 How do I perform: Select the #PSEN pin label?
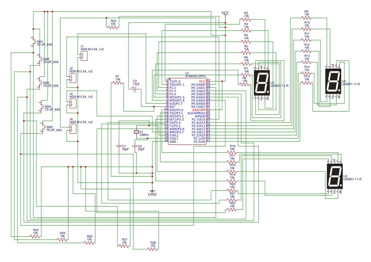click(200, 116)
